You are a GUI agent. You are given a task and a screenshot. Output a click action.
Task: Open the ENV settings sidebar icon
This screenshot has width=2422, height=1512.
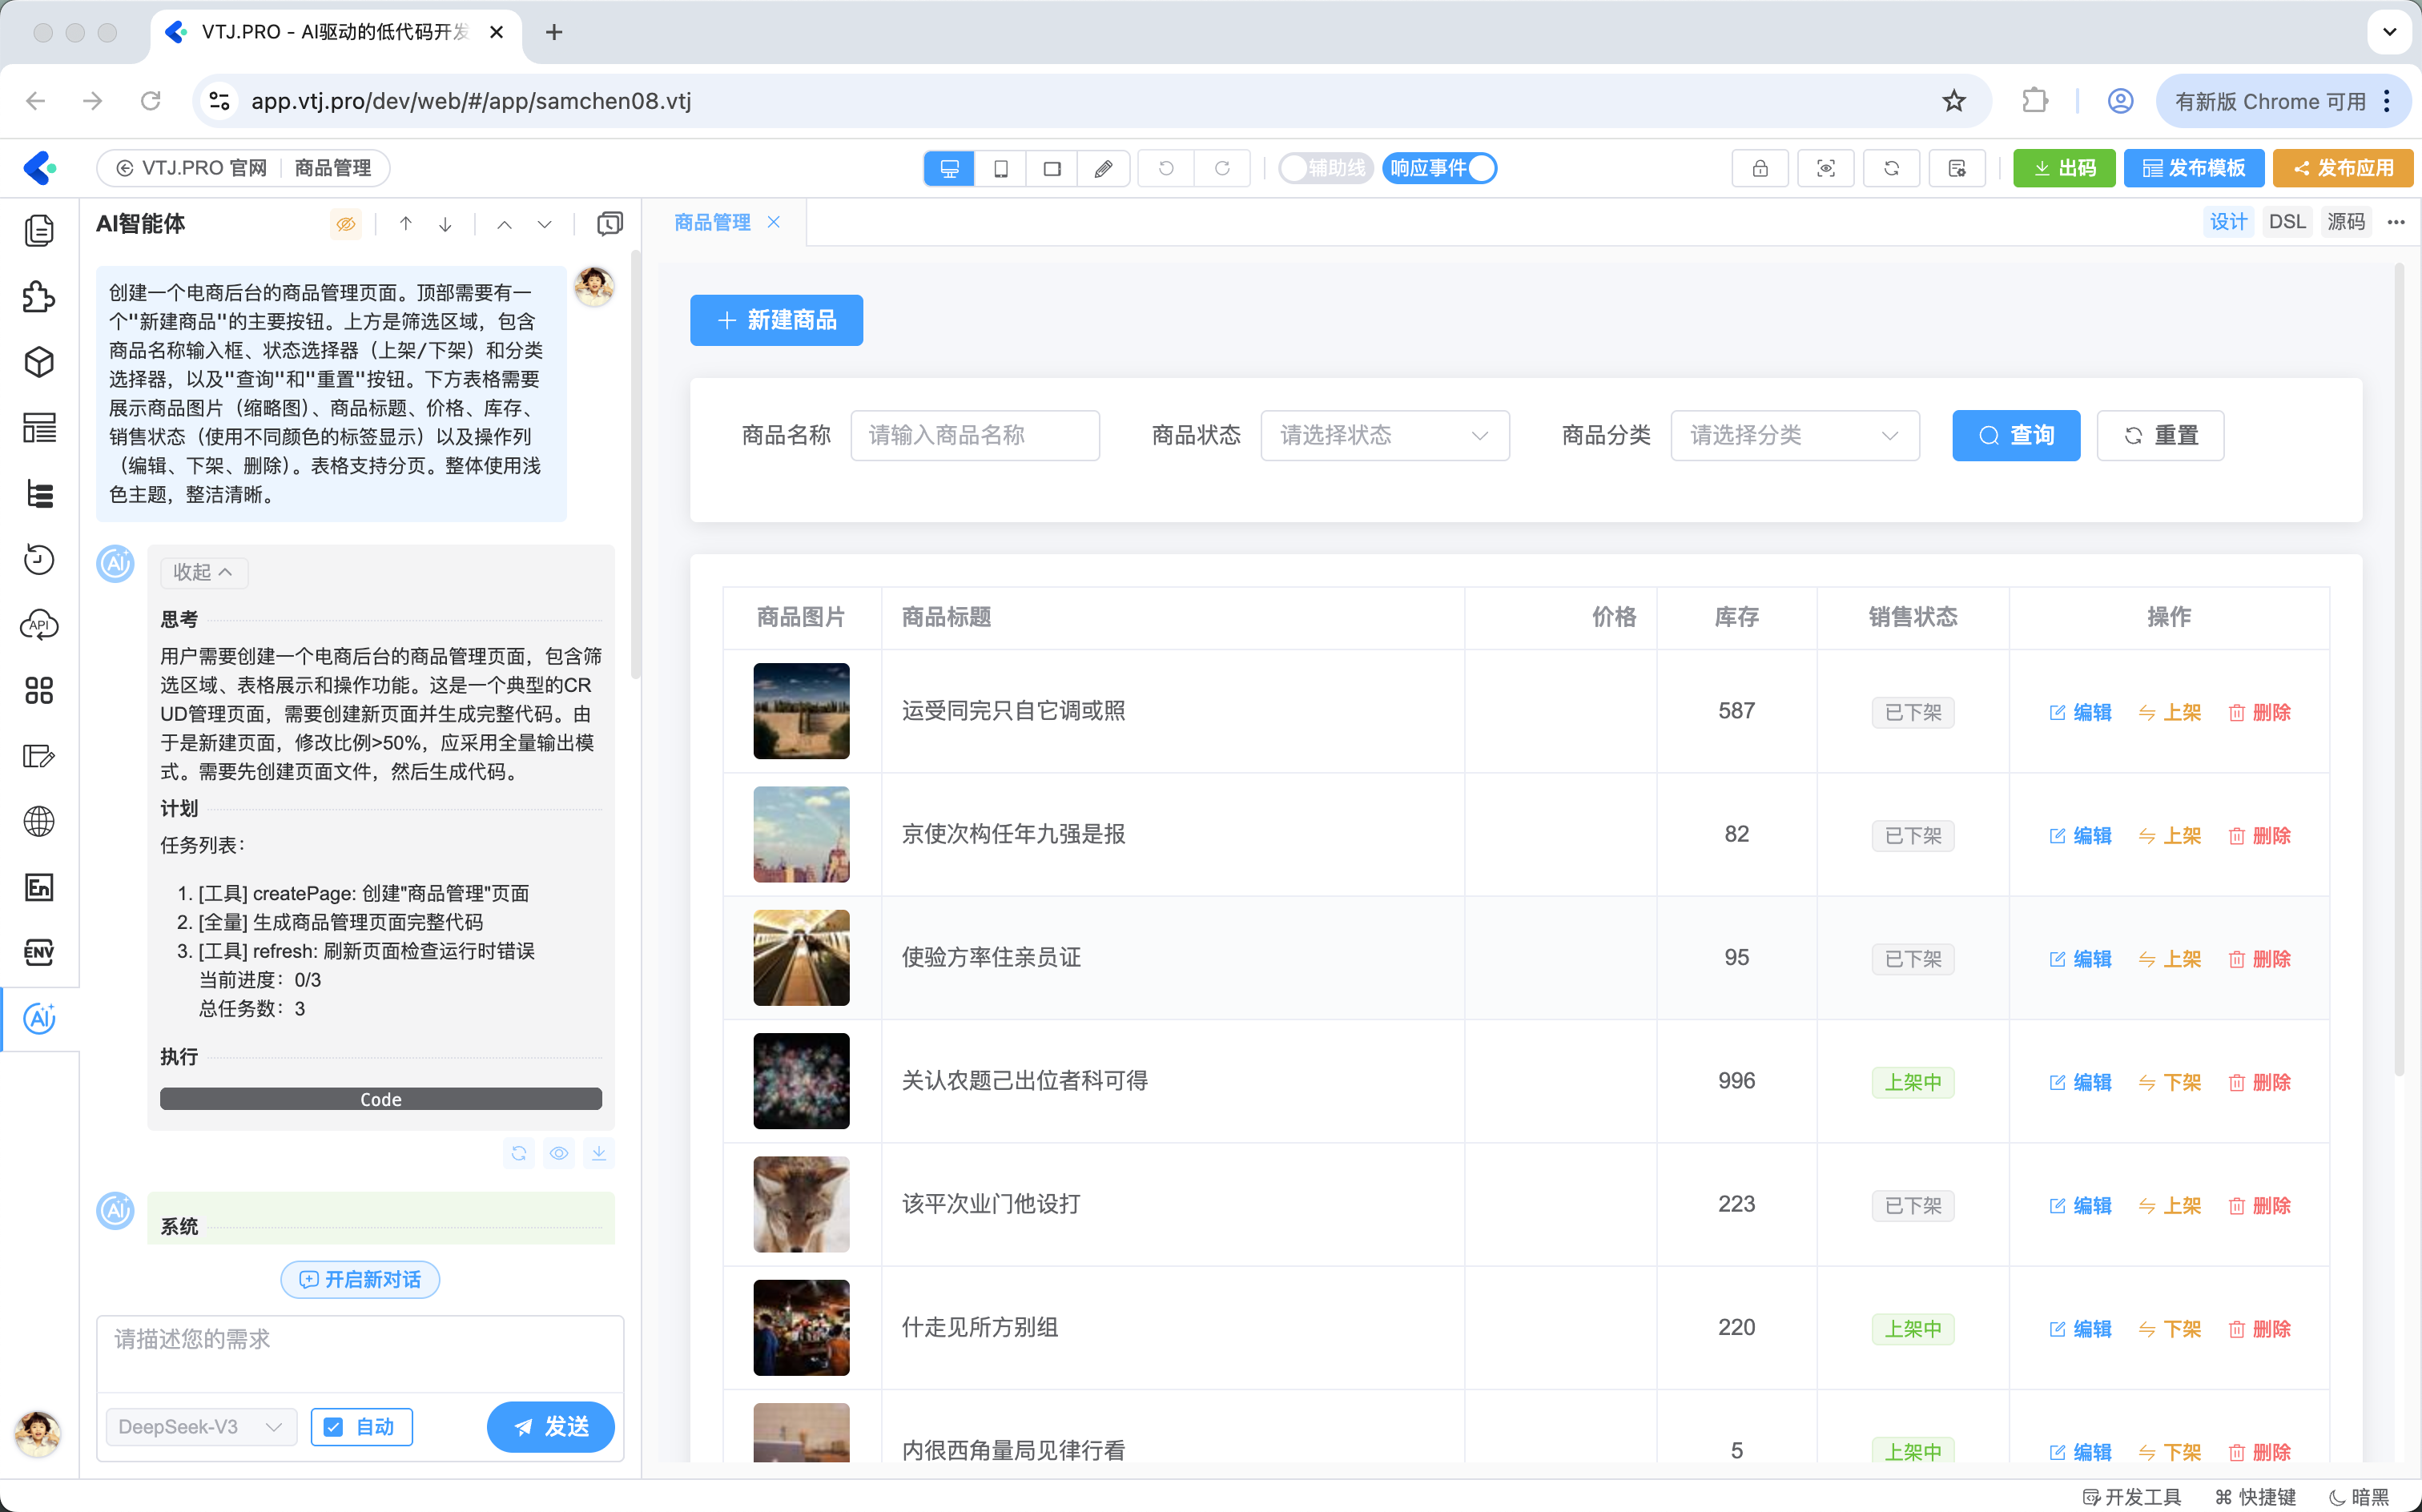pos(39,952)
